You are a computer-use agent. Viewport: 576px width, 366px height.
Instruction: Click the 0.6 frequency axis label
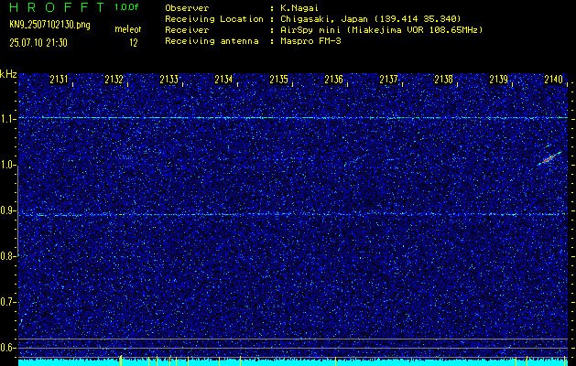point(7,348)
